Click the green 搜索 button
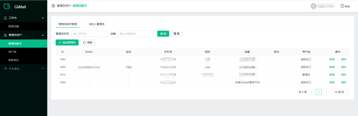 163,34
